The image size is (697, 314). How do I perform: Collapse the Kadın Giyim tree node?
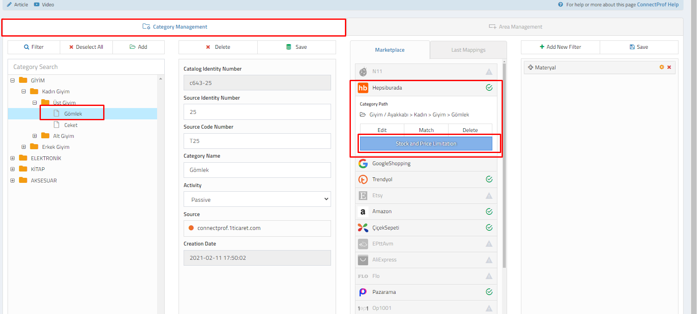click(x=24, y=92)
